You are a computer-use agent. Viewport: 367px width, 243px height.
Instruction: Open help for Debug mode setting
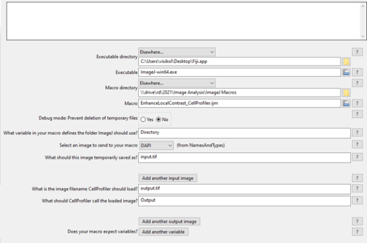(x=357, y=114)
